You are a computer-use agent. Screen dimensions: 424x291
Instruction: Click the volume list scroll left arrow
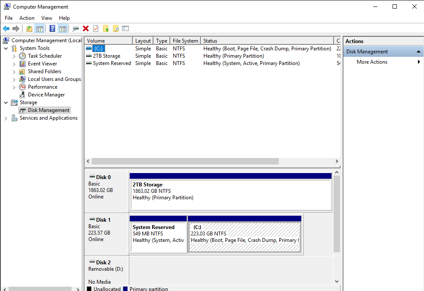tap(88, 161)
